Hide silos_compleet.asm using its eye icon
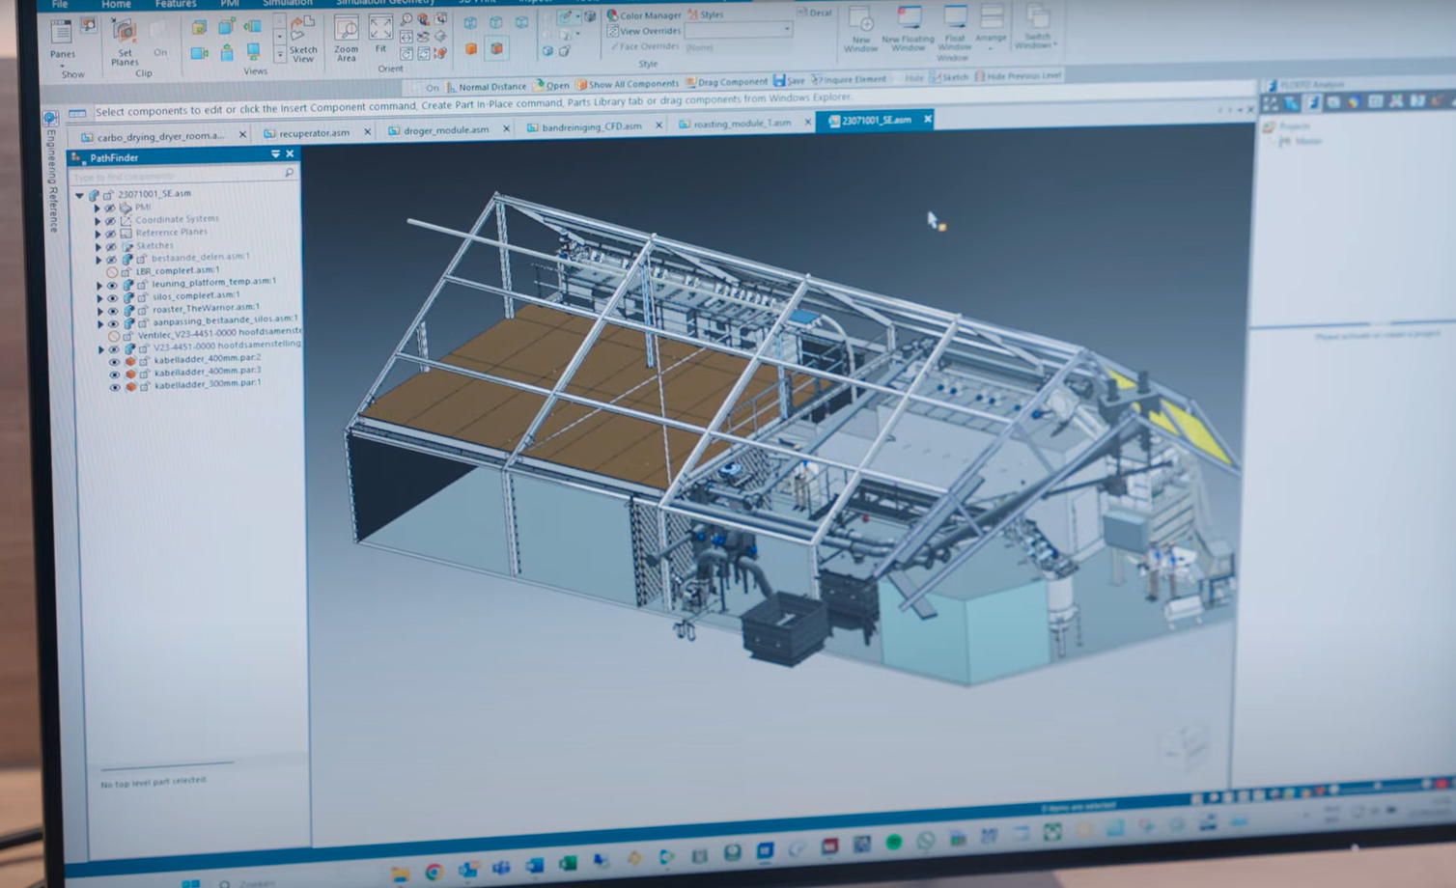The image size is (1456, 888). [112, 298]
